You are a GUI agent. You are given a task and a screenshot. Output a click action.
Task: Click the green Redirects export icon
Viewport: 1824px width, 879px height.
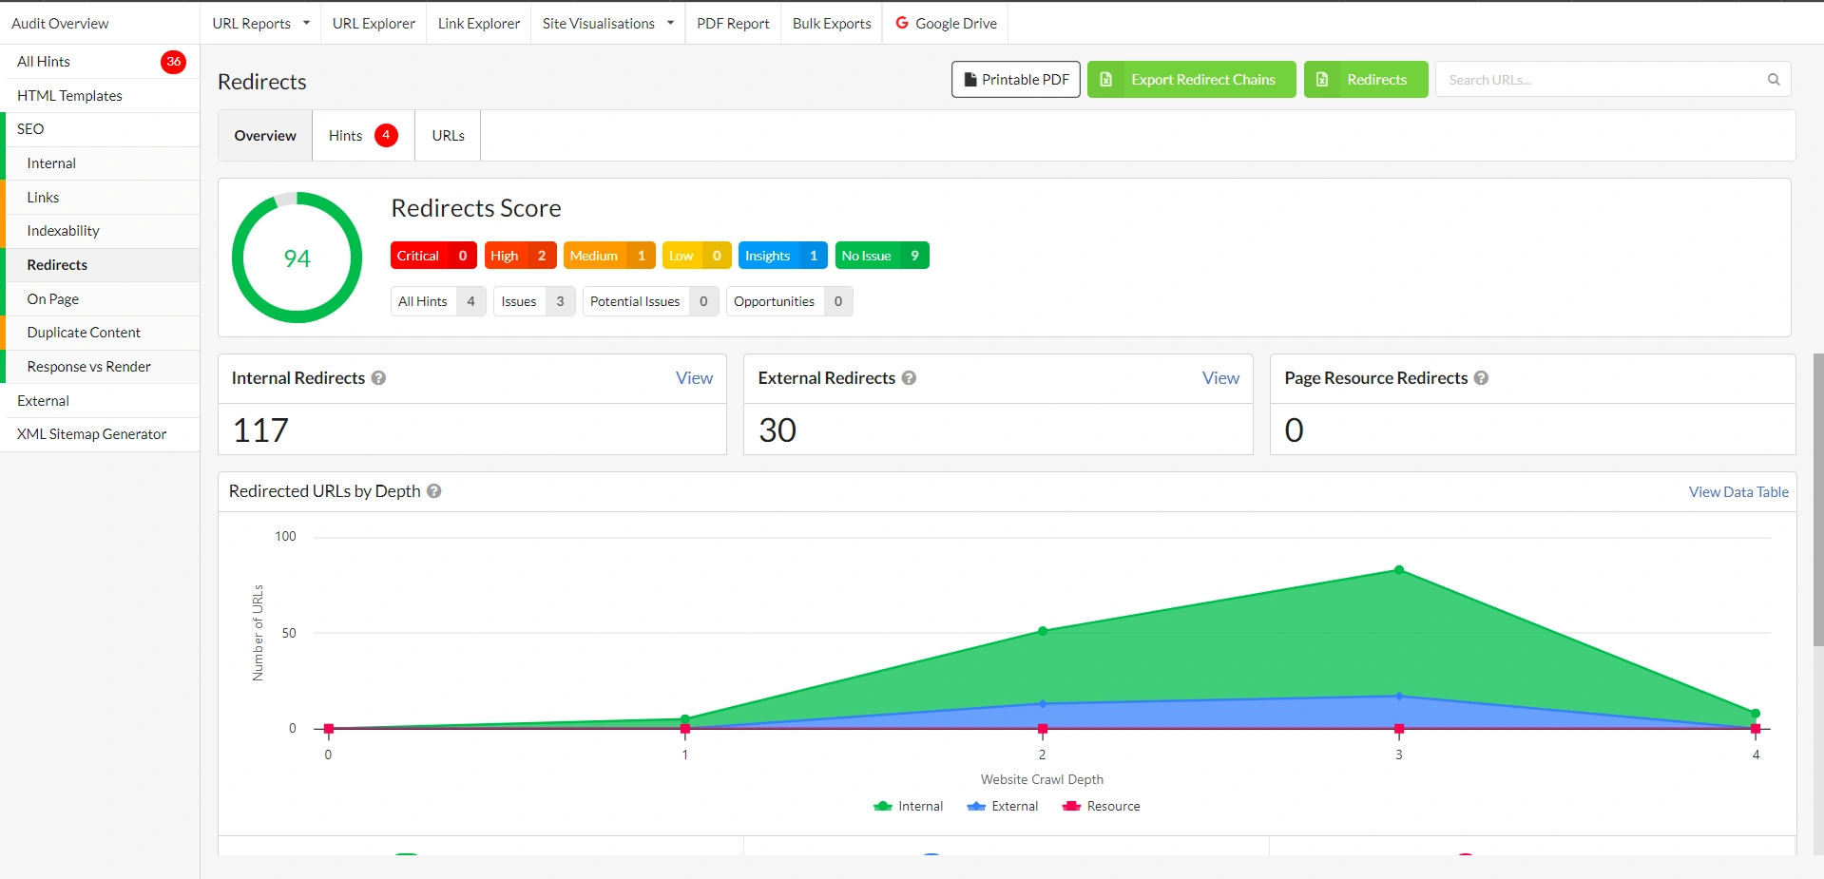1322,79
